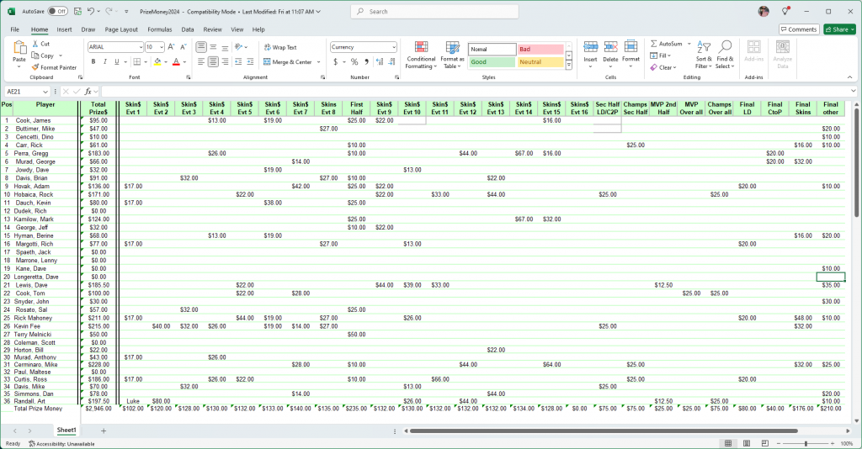
Task: Click the Format Painter brush icon
Action: point(35,67)
